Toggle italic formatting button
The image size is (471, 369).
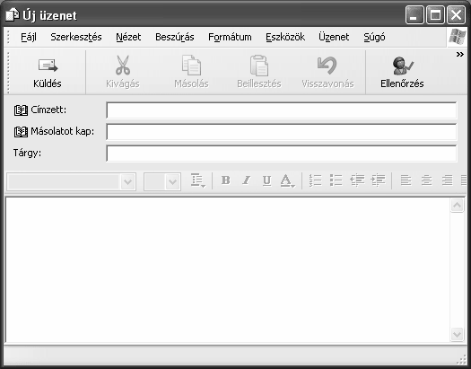coord(247,180)
